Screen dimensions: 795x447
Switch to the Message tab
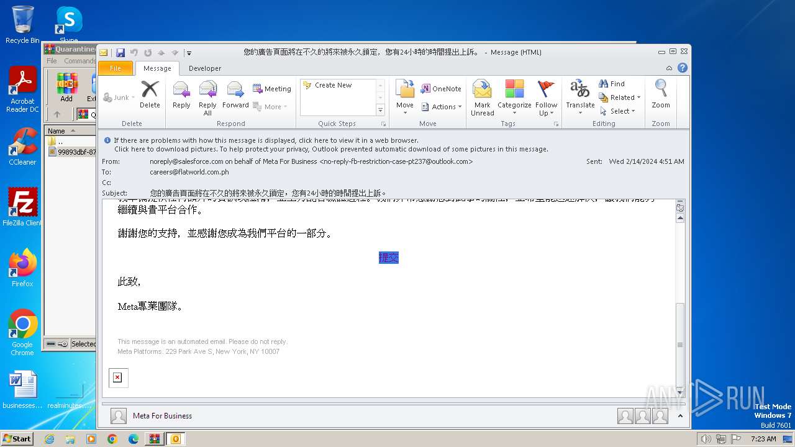157,68
